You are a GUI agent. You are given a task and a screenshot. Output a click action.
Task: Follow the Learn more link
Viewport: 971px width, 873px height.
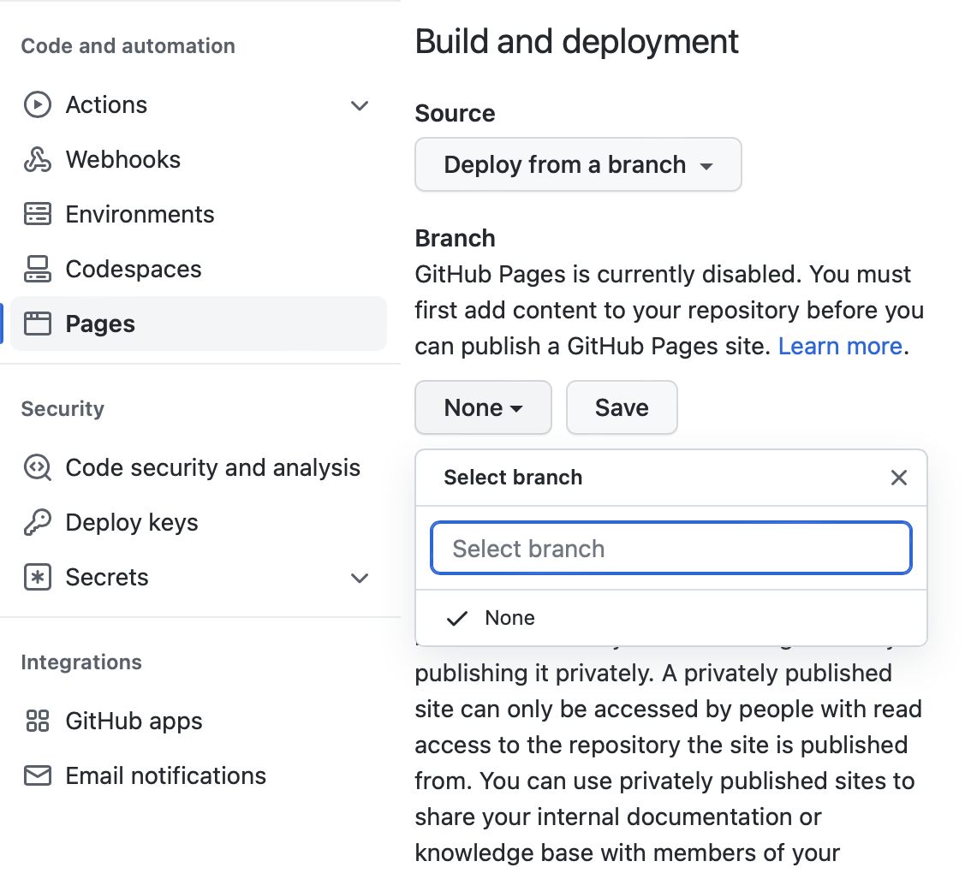coord(840,346)
